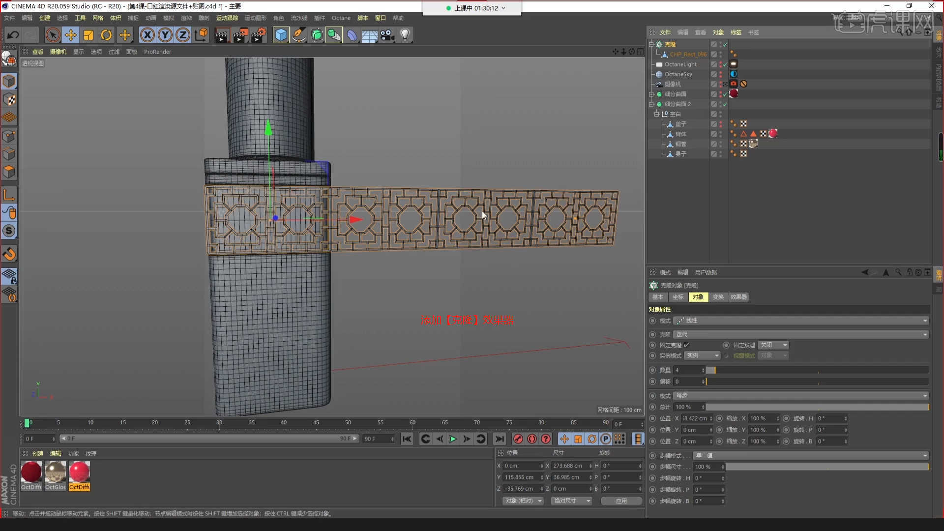This screenshot has height=531, width=944.
Task: Open 绝对尺寸 size mode dropdown
Action: tap(571, 501)
